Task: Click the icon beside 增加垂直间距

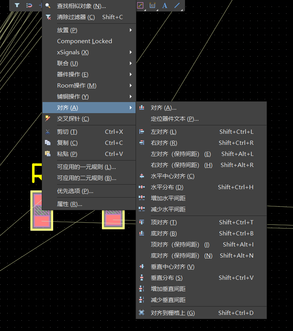Action: click(x=142, y=289)
